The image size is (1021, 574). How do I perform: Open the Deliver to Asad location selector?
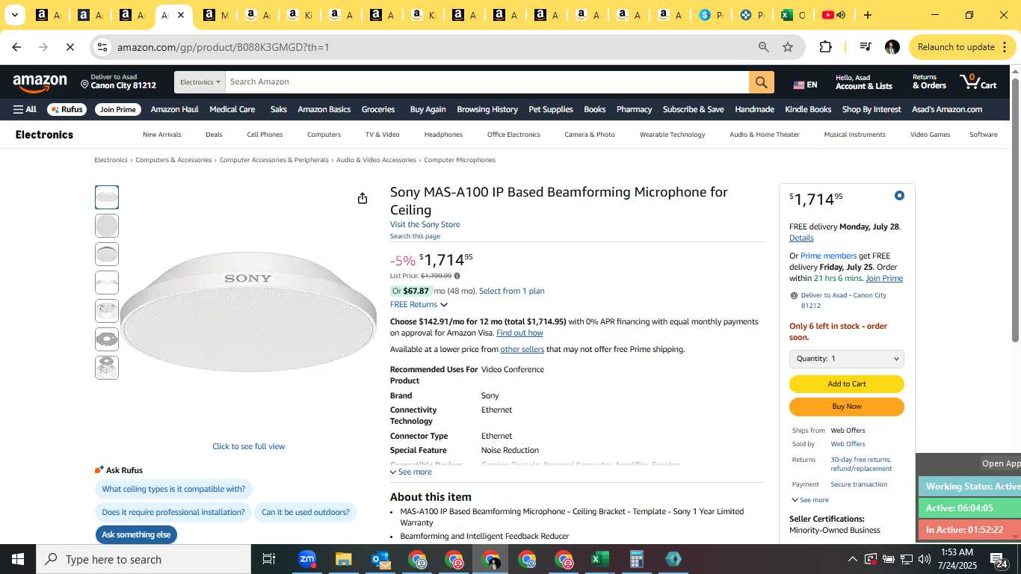click(x=119, y=81)
